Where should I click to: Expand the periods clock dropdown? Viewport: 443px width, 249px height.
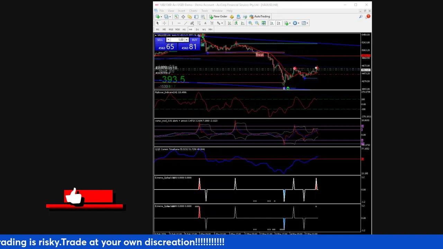coord(299,23)
